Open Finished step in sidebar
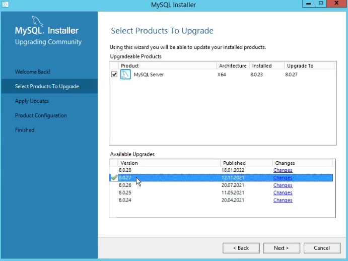Viewport: 348px width, 261px height. click(25, 130)
